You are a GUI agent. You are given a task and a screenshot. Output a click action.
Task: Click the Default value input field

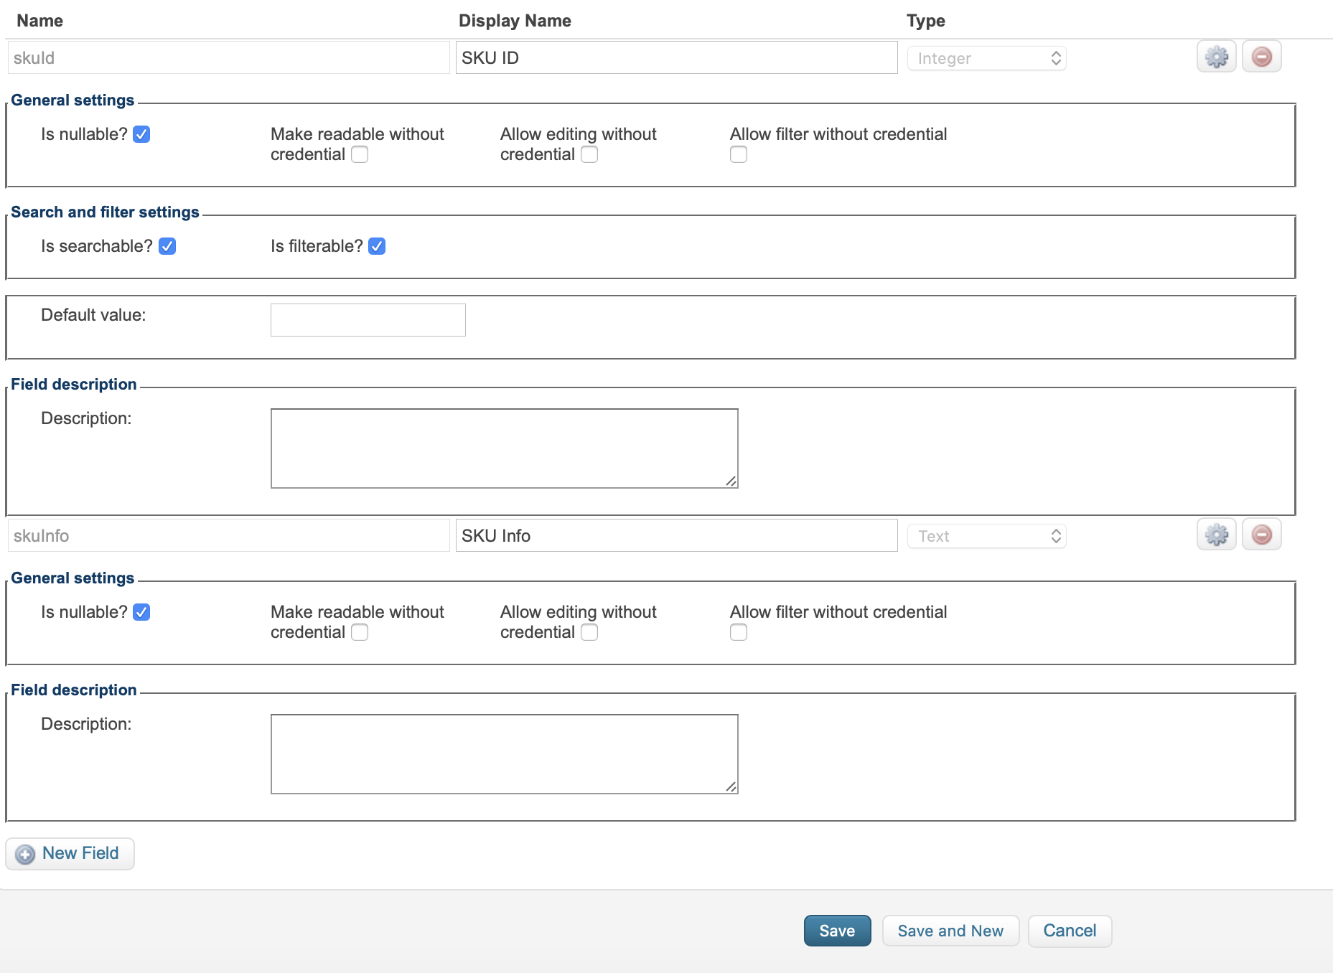[x=368, y=319]
